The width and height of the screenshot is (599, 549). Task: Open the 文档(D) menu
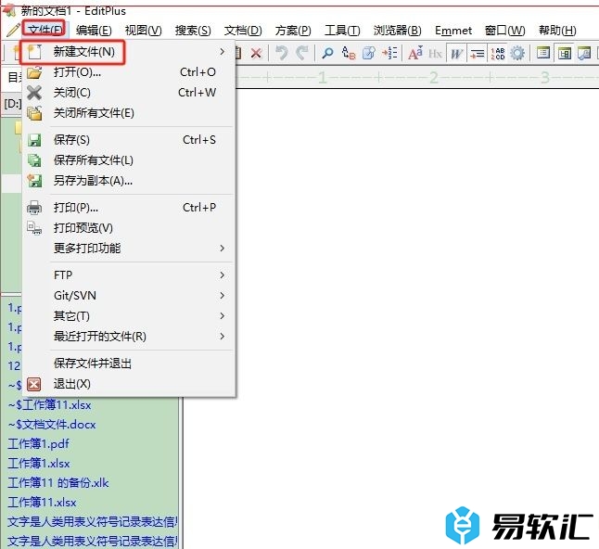click(243, 31)
